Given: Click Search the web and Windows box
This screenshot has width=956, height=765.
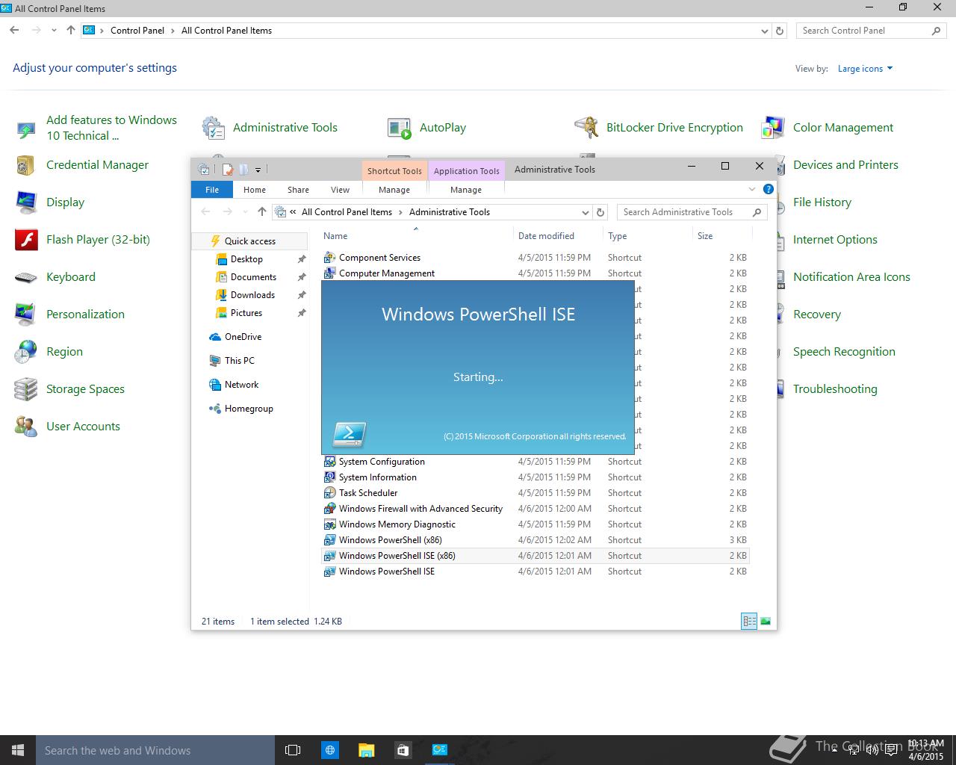Looking at the screenshot, I should pos(155,750).
